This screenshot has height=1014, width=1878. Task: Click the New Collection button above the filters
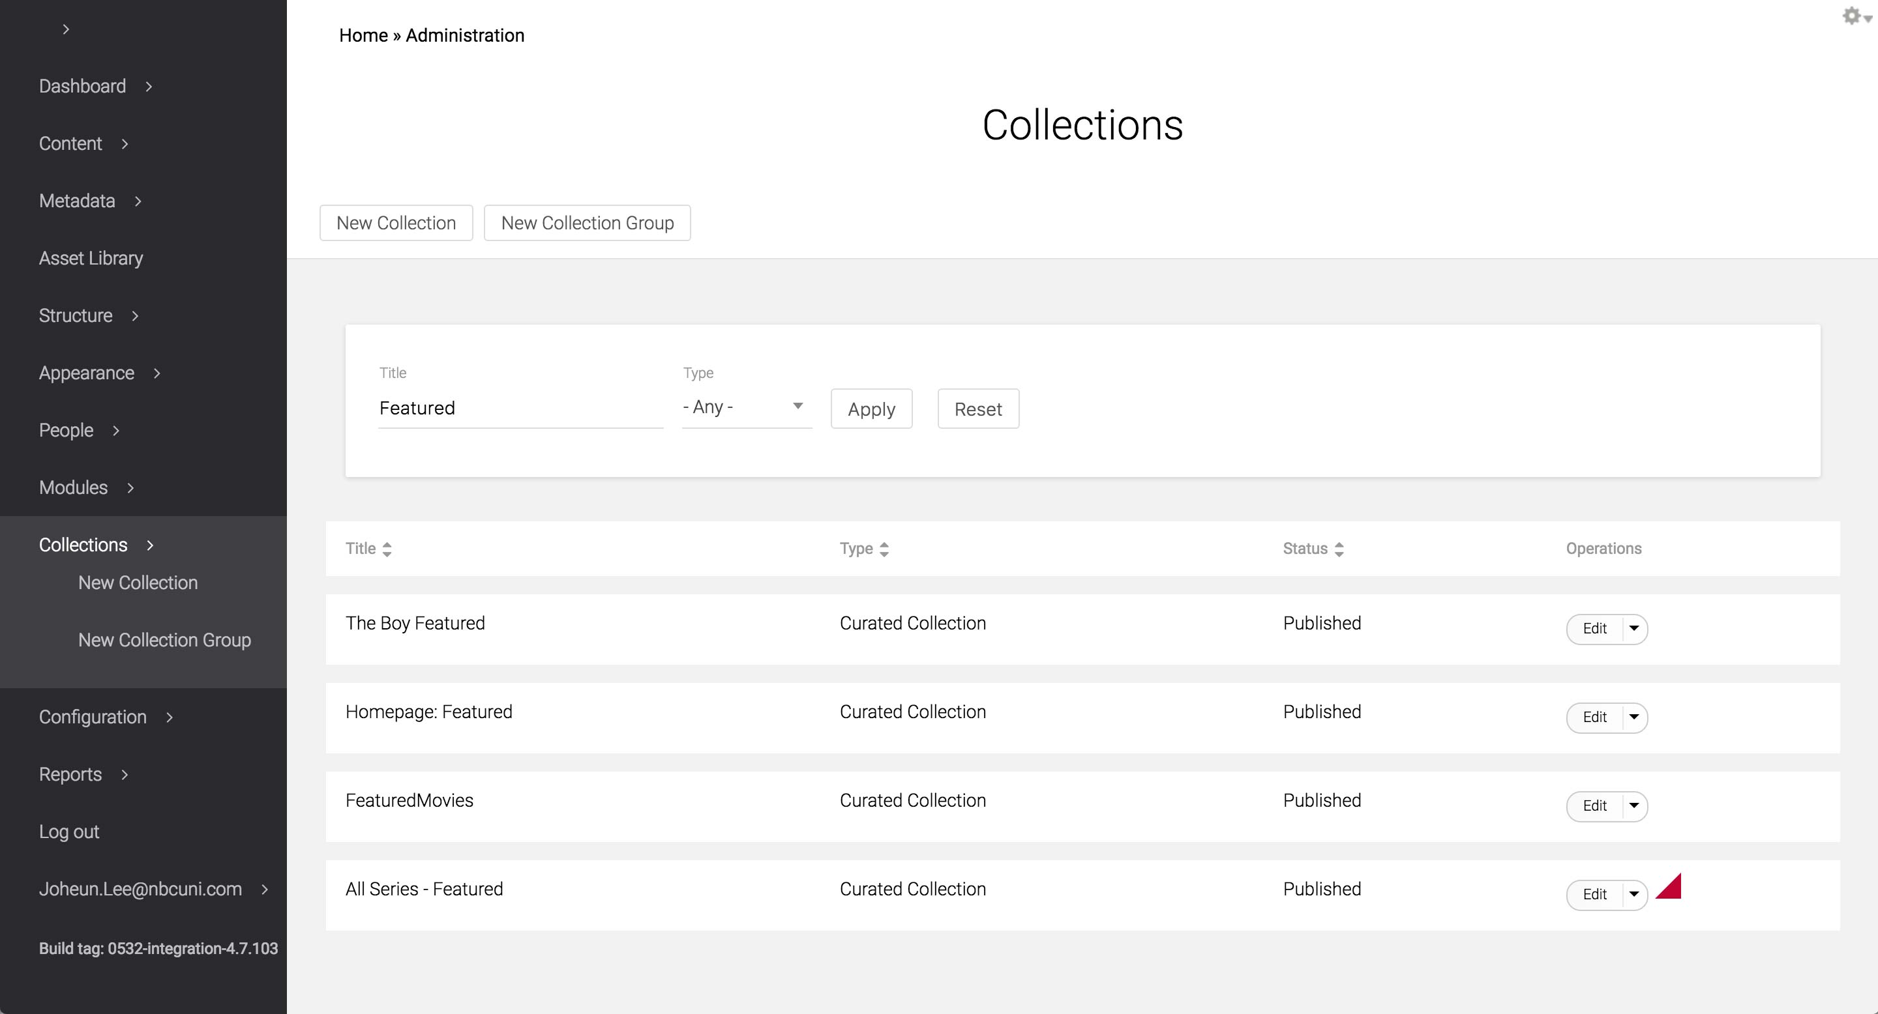click(396, 223)
